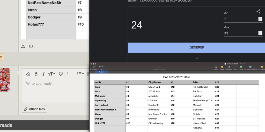Viewport: 265px width, 132px height.
Task: Click the Max. value stepper
Action: click(x=260, y=33)
